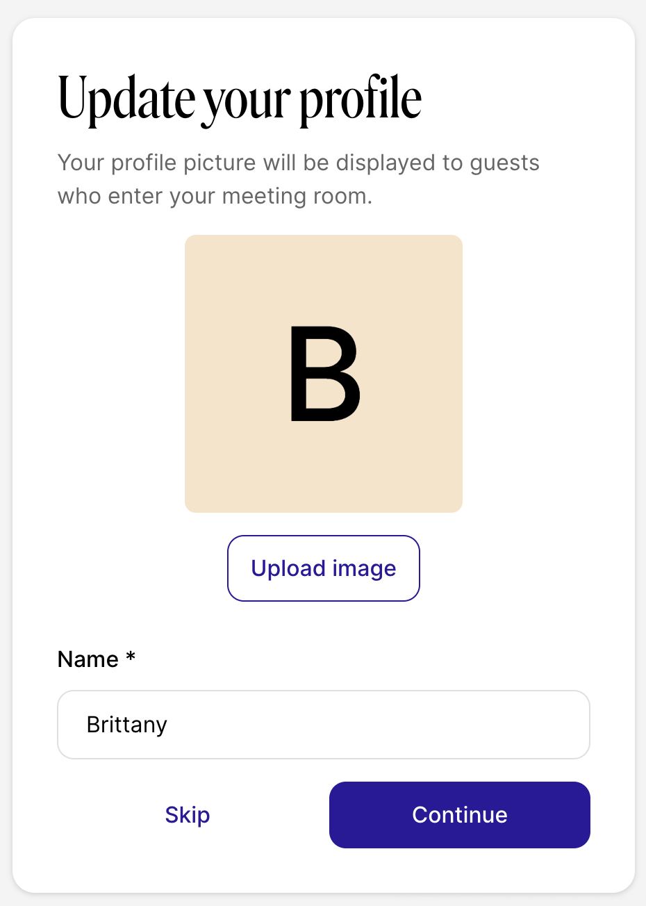
Task: Click the Upload image button
Action: (x=323, y=568)
